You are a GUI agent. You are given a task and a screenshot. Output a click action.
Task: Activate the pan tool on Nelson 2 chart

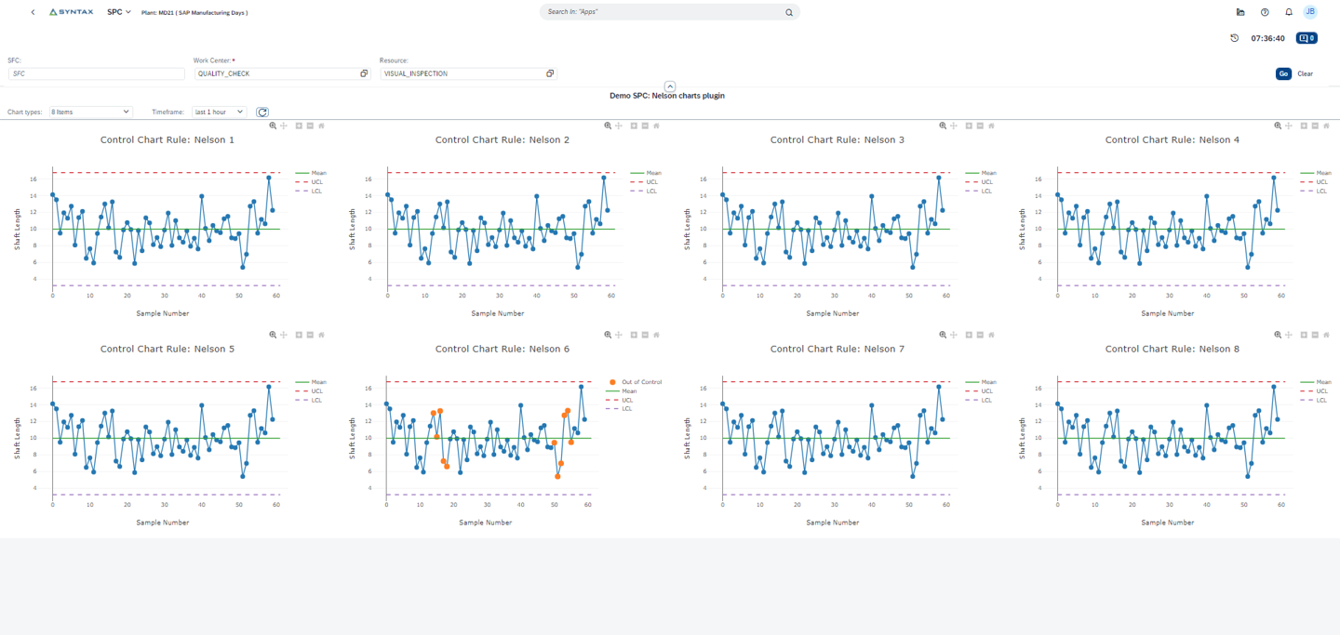coord(617,126)
